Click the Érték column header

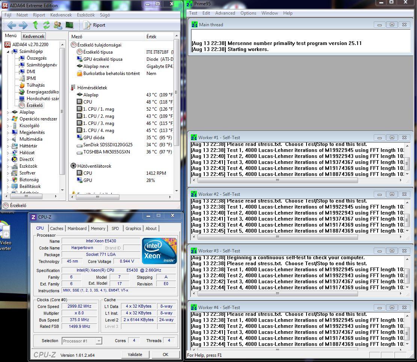[x=159, y=36]
